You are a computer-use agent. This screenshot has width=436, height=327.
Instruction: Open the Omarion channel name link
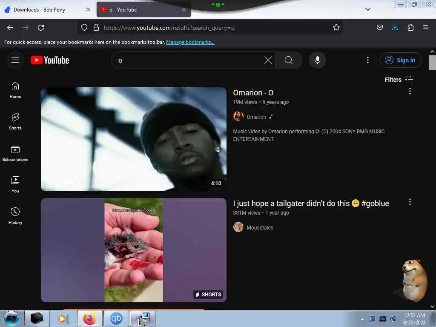(x=256, y=117)
